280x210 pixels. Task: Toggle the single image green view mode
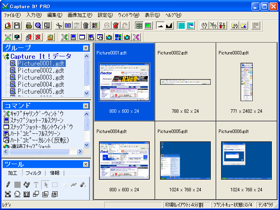pyautogui.click(x=148, y=26)
